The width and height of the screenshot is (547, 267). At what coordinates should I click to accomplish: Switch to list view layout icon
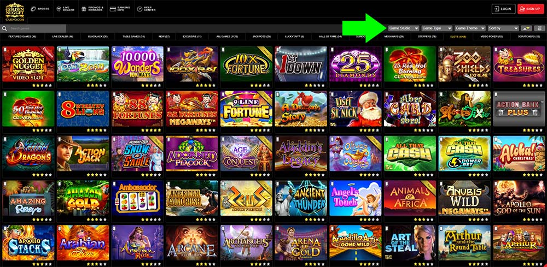coord(540,28)
